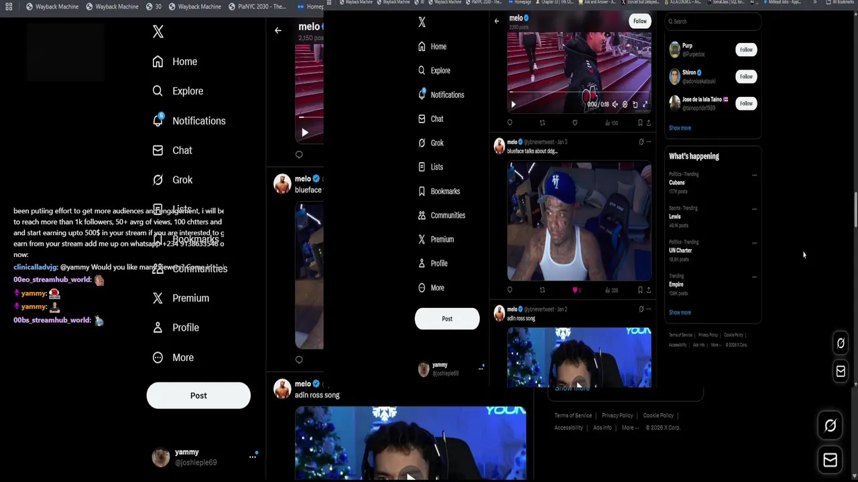
Task: Open options menu for the Cubans trend
Action: (x=754, y=175)
